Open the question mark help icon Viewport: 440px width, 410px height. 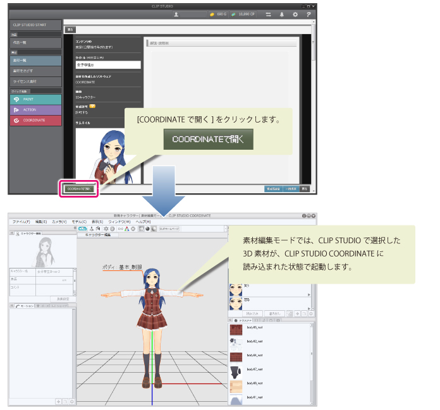click(309, 15)
